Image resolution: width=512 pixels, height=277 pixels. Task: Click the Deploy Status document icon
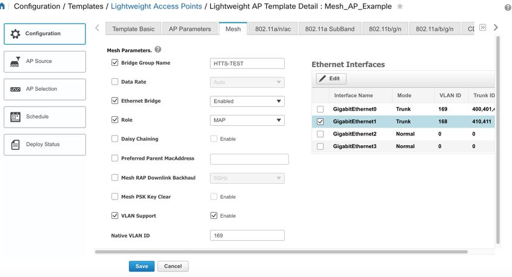point(15,145)
